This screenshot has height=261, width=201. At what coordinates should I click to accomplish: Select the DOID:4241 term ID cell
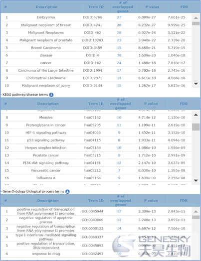(92, 25)
